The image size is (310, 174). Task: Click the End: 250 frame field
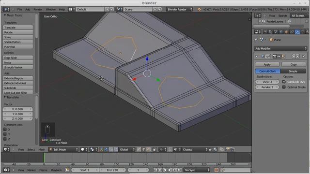coord(112,170)
